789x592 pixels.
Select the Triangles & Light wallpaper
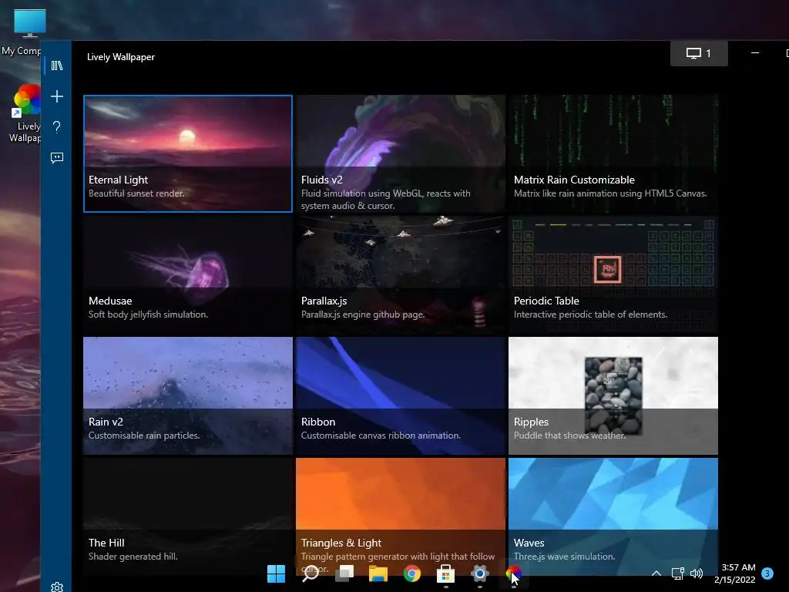[x=401, y=516]
